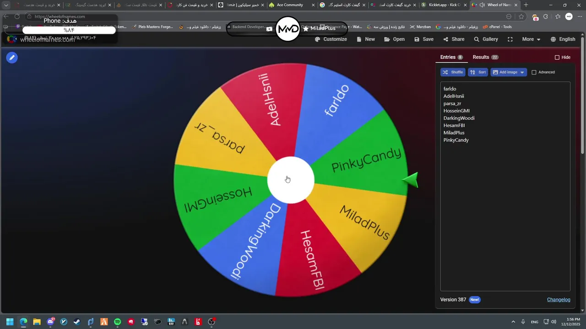Open the Marzban bookmark
Viewport: 586px width, 329px height.
point(420,27)
